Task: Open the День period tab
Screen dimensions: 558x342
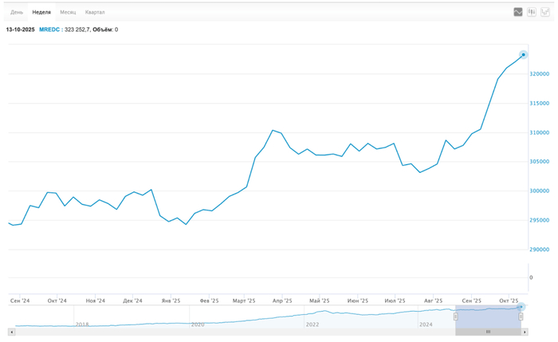Action: [17, 13]
